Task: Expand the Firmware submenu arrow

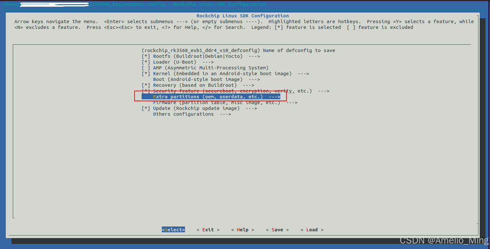Action: (x=292, y=102)
